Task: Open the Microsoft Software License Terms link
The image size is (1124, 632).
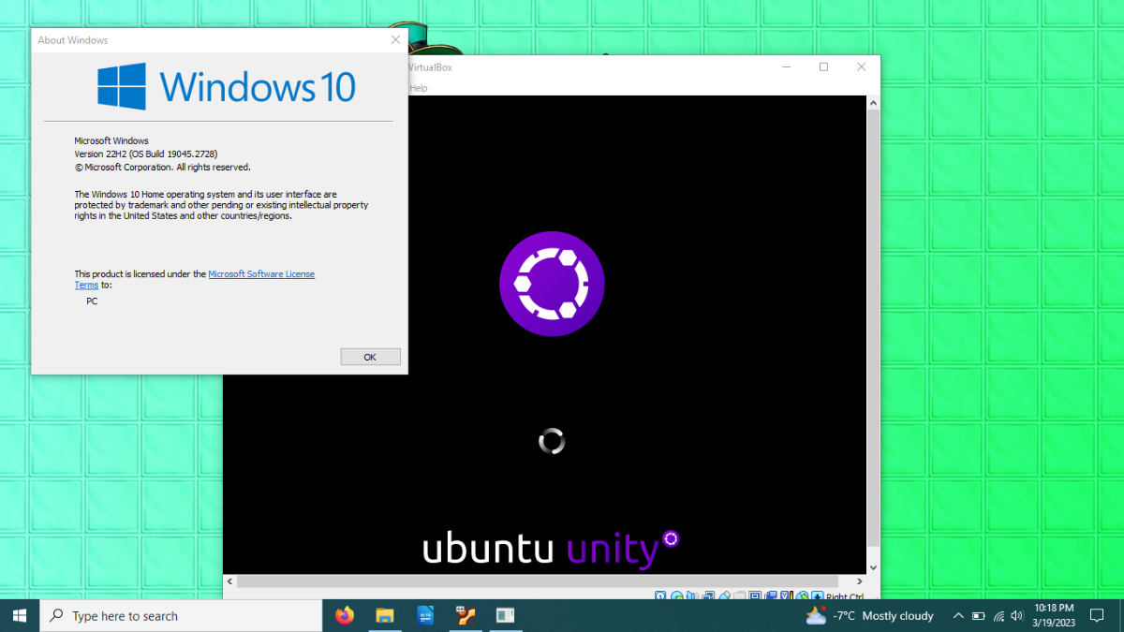Action: point(260,274)
